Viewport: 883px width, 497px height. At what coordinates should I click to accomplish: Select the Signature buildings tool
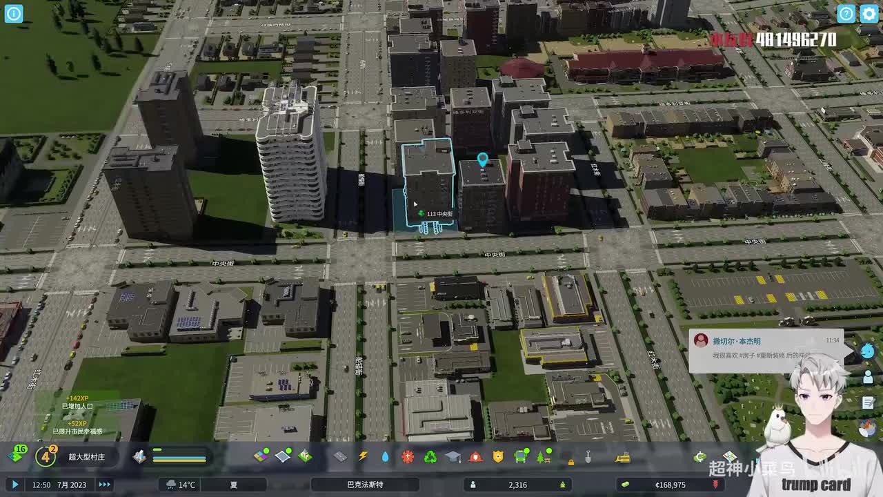click(x=306, y=456)
